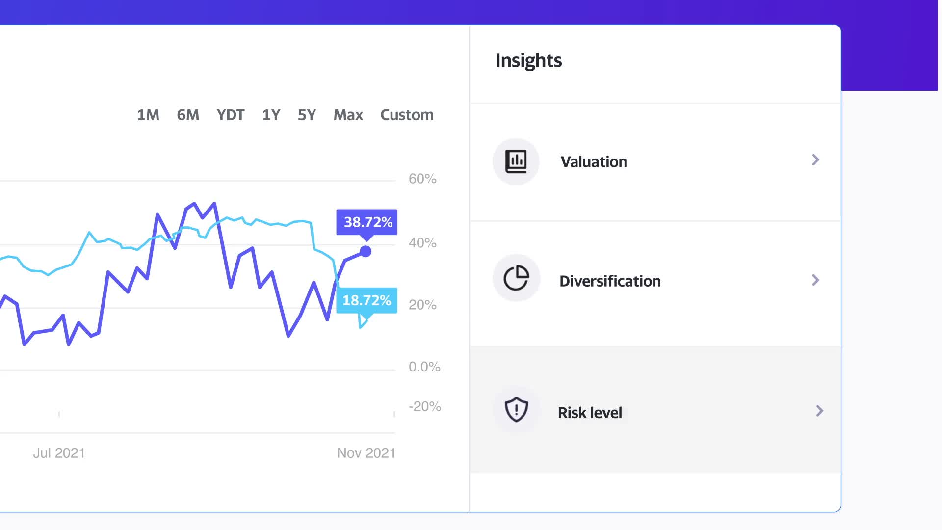
Task: Select the 1M time period tab
Action: tap(148, 114)
